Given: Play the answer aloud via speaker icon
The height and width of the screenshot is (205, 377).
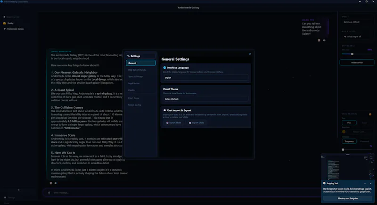Looking at the screenshot, I should pyautogui.click(x=56, y=183).
